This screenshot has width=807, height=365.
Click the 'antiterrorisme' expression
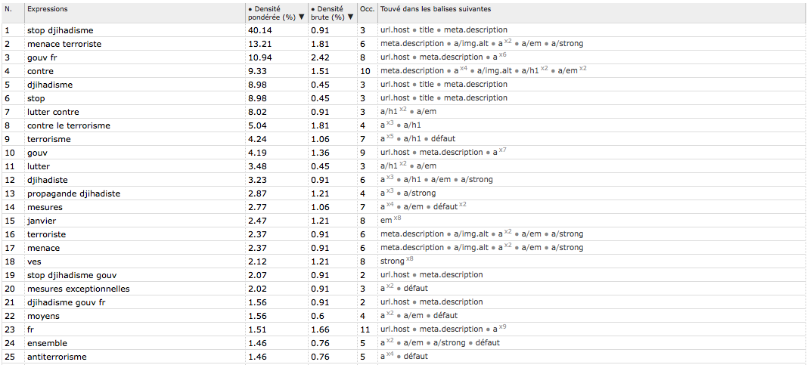pos(57,356)
